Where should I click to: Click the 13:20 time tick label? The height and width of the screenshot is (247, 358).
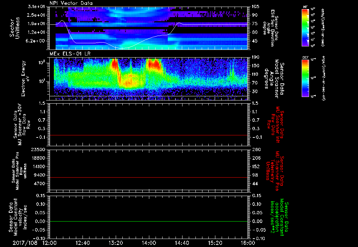[116, 243]
